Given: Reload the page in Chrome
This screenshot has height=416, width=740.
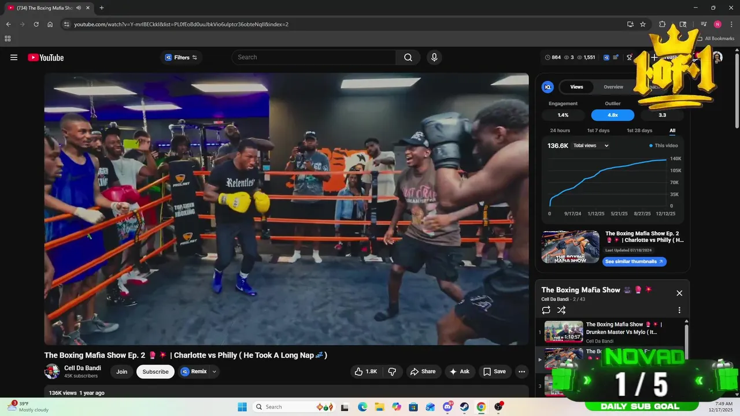Looking at the screenshot, I should pos(36,24).
